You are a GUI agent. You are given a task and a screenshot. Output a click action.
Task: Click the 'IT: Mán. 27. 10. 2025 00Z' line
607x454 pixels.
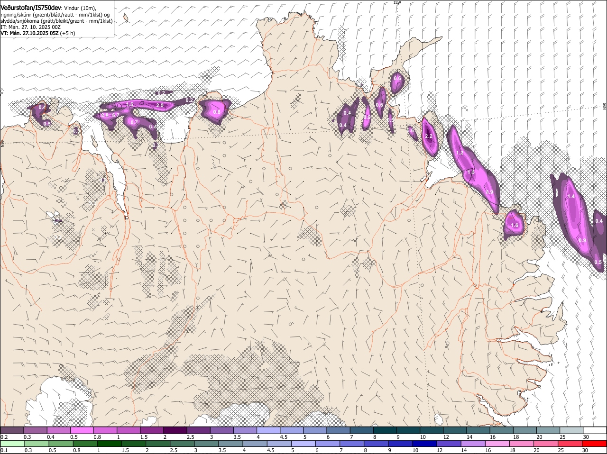[x=31, y=27]
